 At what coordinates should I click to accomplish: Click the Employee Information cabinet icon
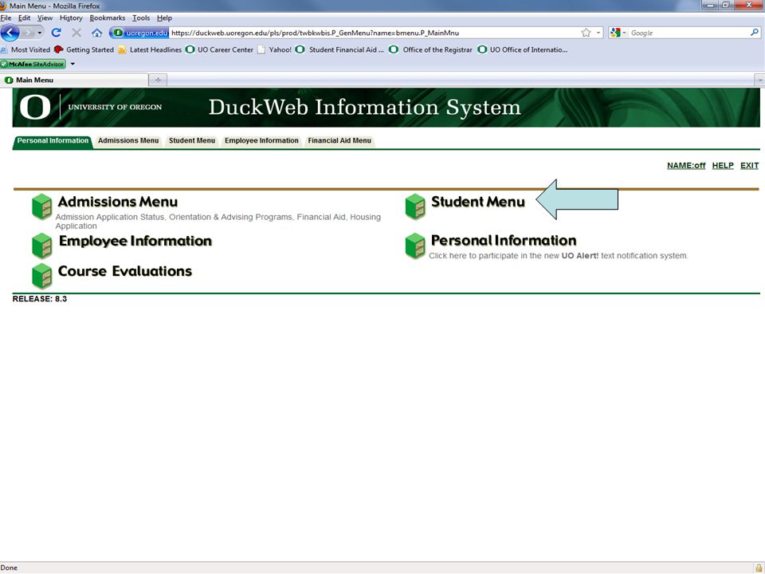[42, 246]
